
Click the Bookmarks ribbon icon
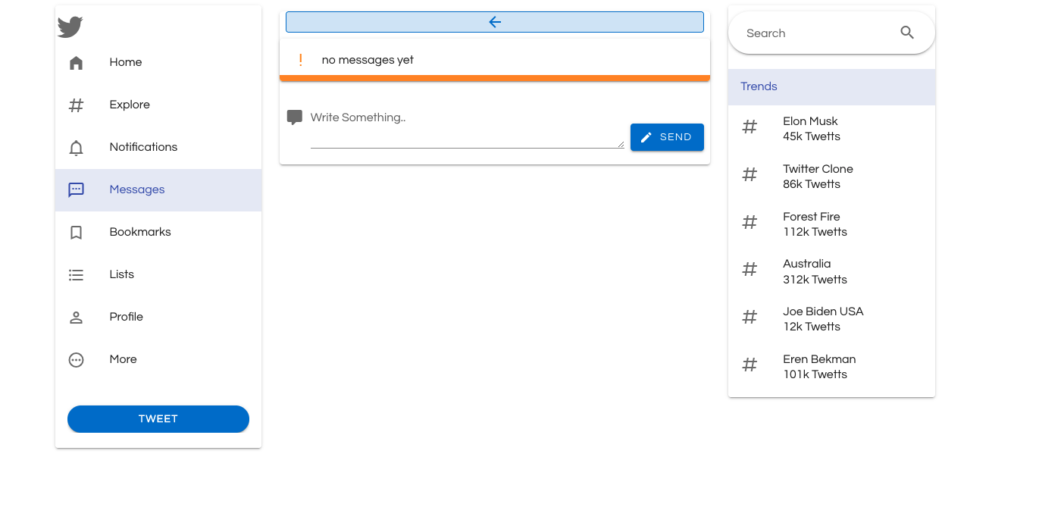pos(76,232)
